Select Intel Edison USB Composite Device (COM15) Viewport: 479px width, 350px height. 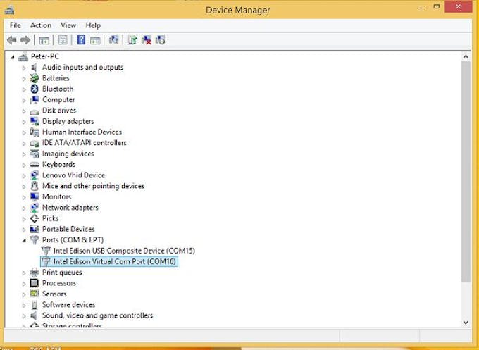(x=124, y=251)
